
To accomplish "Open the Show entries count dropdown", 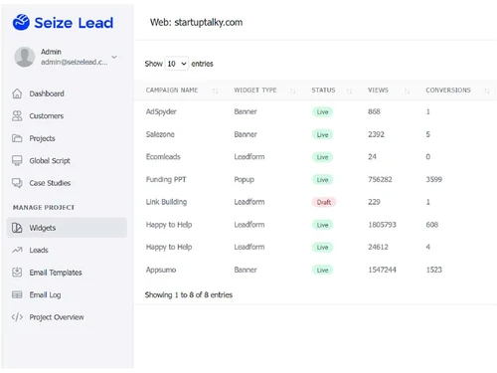I will tap(177, 64).
